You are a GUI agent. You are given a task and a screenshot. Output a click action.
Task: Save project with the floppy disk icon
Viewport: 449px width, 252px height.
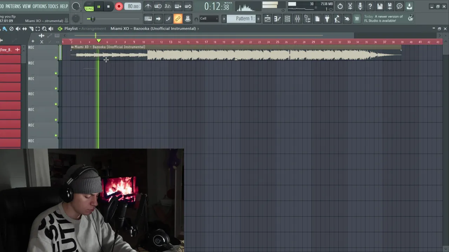point(380,6)
